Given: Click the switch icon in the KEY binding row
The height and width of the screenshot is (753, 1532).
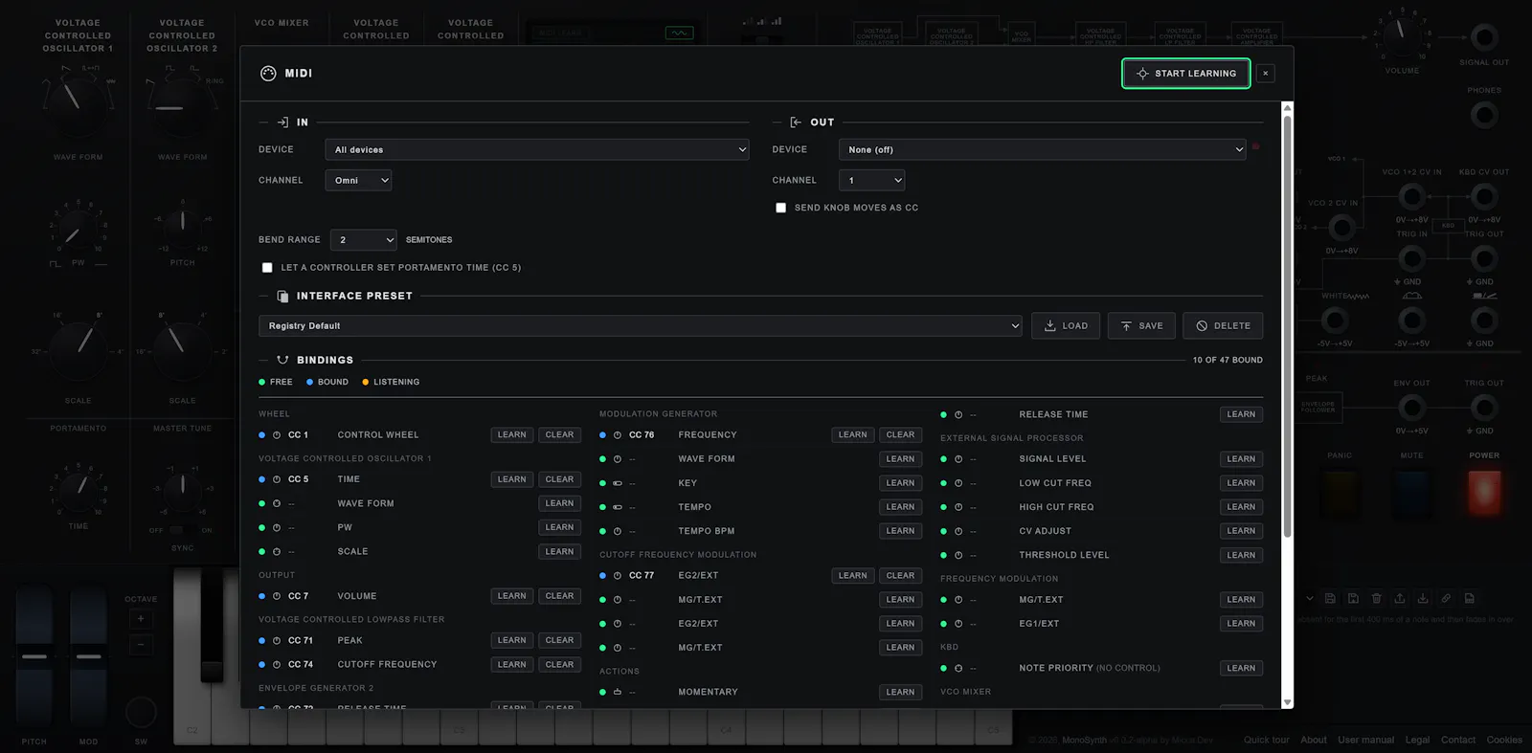Looking at the screenshot, I should coord(618,483).
